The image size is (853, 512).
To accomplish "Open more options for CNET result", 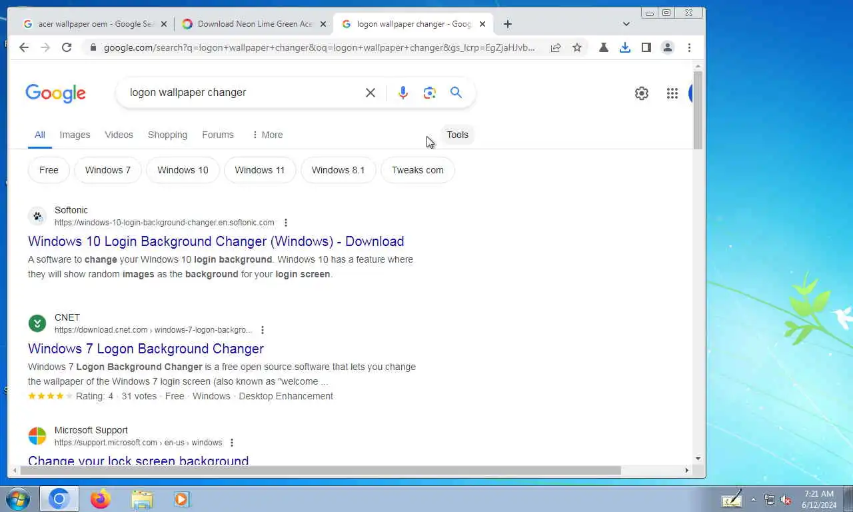I will [263, 330].
